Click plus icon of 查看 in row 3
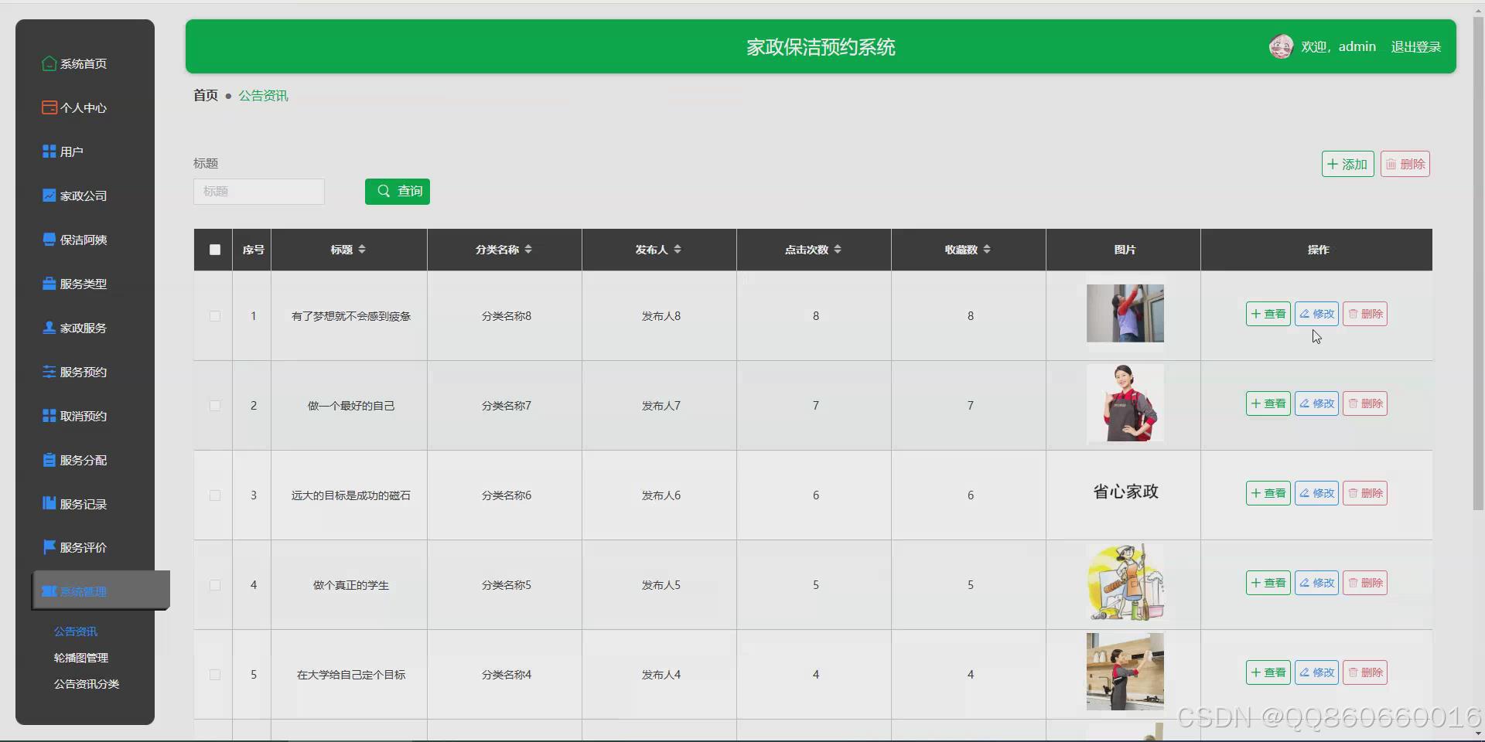 [x=1256, y=493]
